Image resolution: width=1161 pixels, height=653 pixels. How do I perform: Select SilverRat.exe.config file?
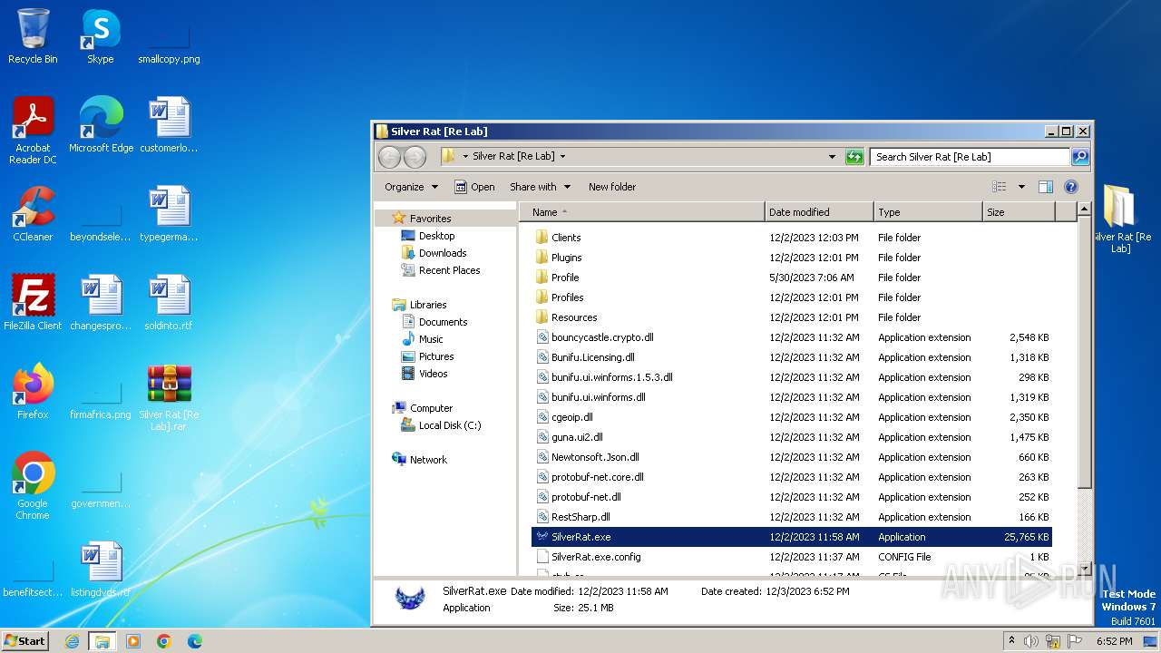(792, 557)
